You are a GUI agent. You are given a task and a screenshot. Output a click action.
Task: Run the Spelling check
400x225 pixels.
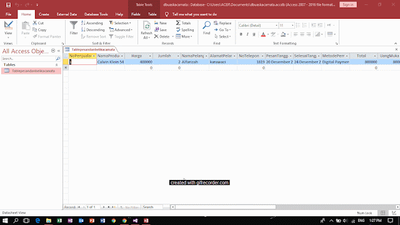pos(185,30)
